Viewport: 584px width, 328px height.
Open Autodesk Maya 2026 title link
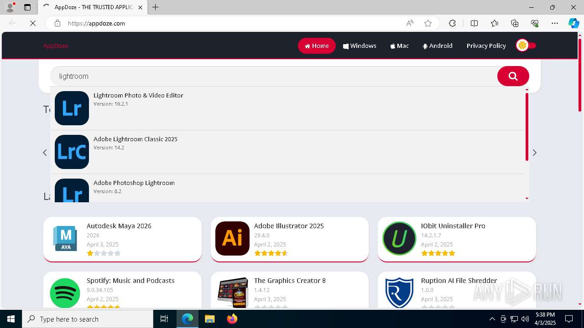(x=119, y=226)
